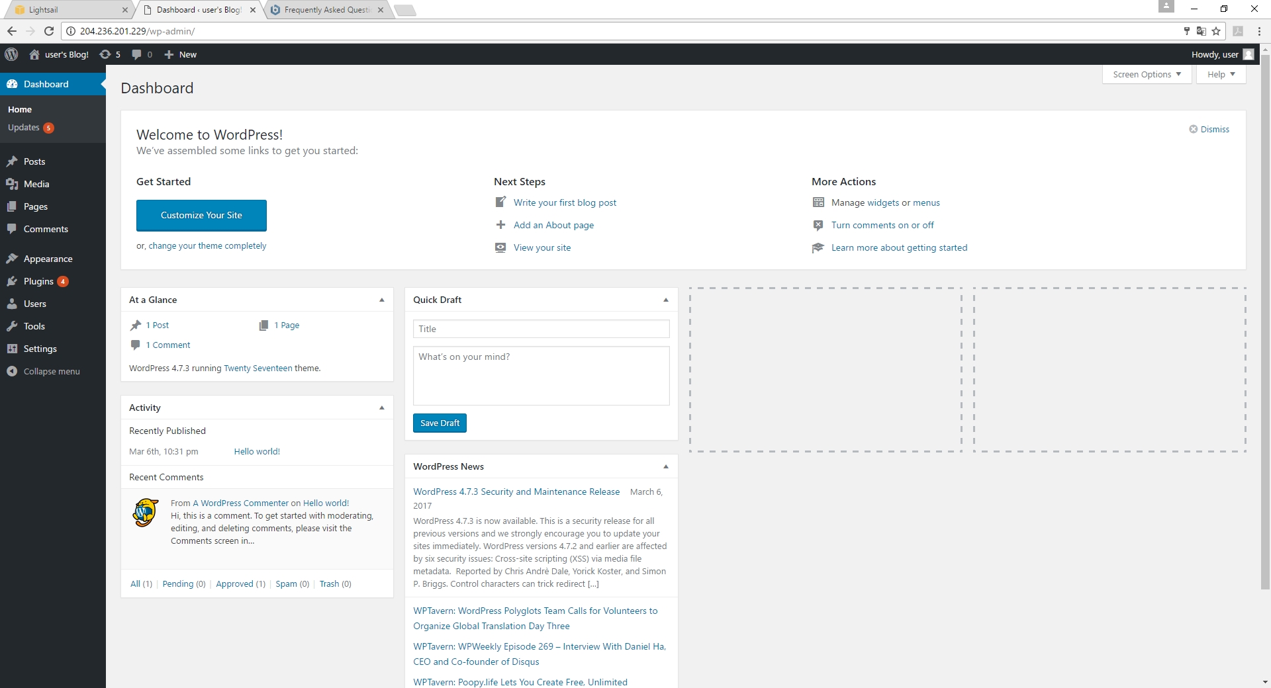Click the Comments bubble icon in sidebar

pos(12,229)
